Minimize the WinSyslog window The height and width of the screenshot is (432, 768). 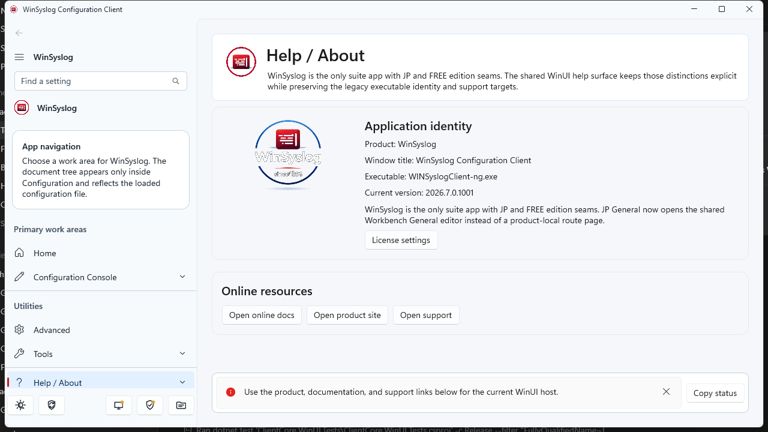[694, 9]
